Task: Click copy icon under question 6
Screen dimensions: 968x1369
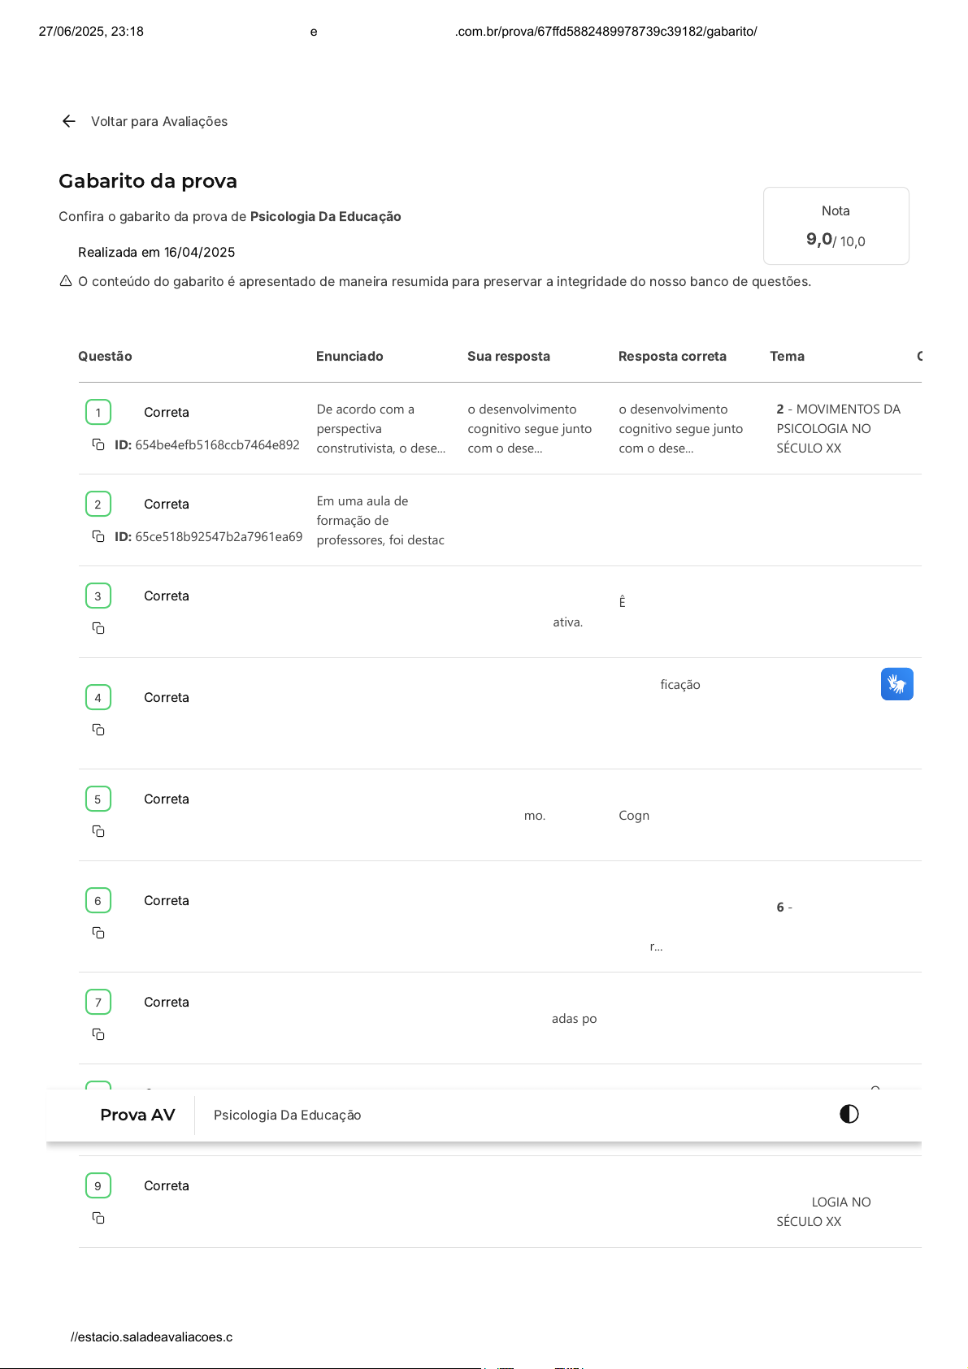Action: pyautogui.click(x=98, y=933)
